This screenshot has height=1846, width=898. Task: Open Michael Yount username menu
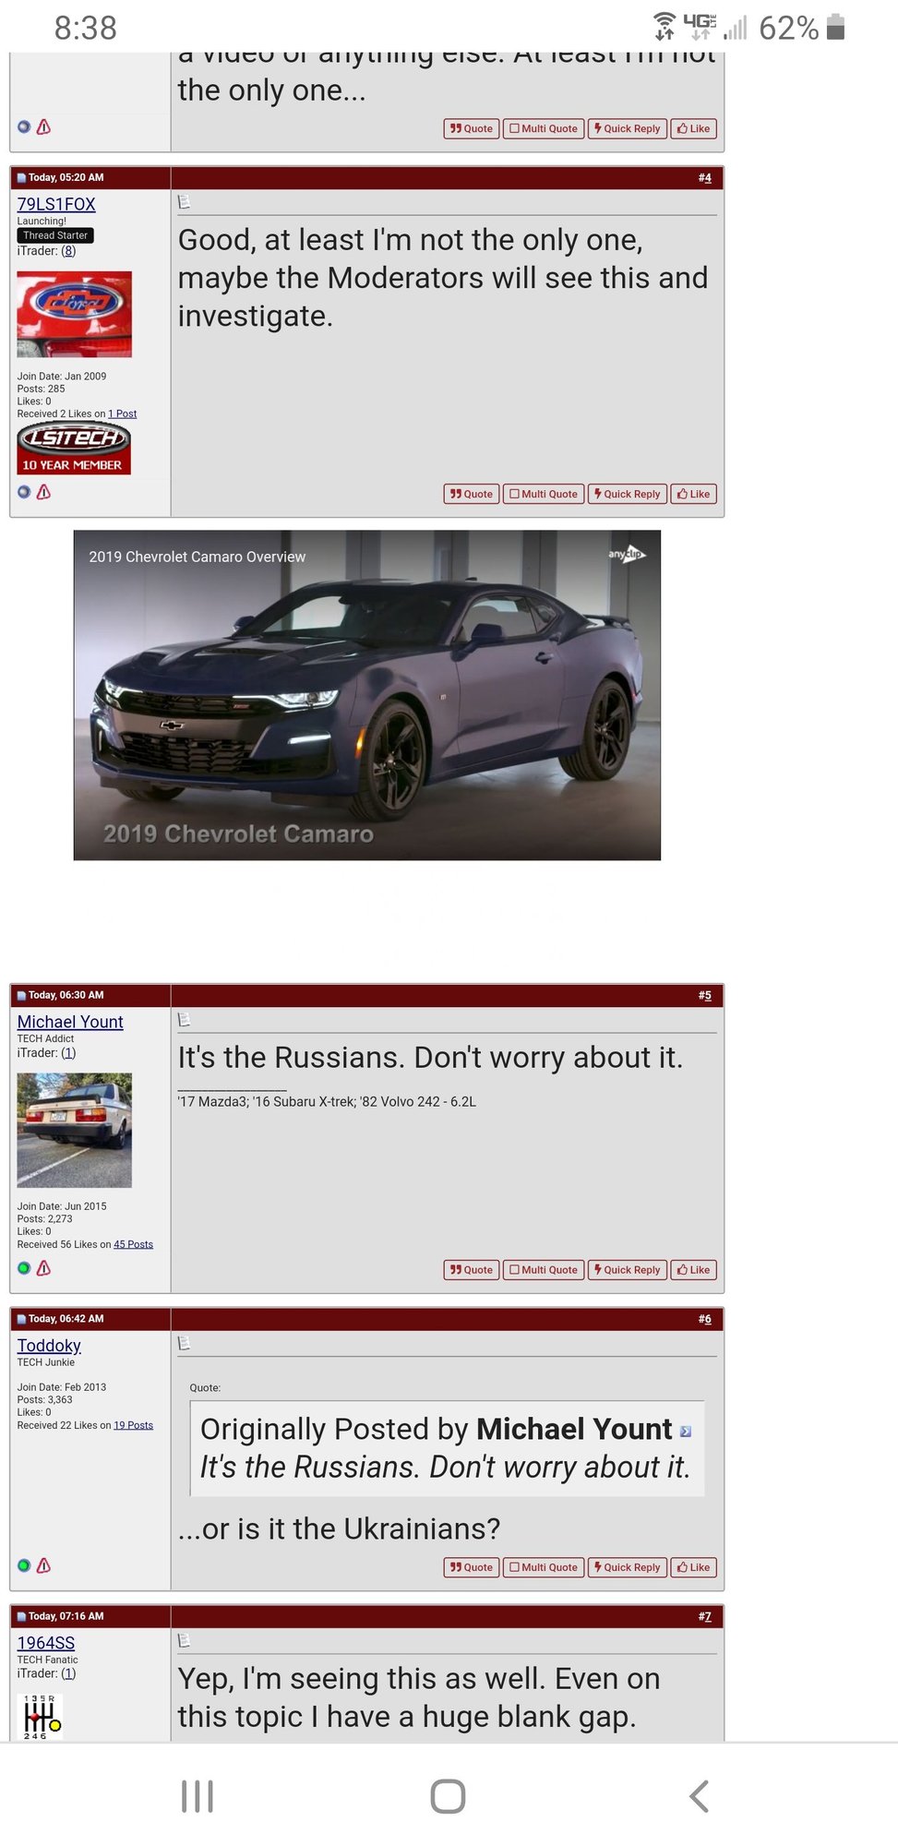click(x=70, y=1022)
